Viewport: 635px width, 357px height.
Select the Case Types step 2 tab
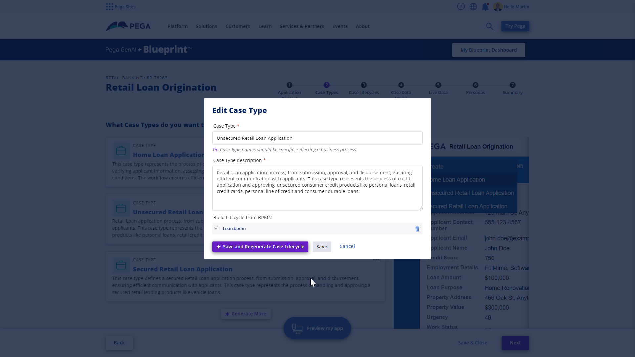pos(327,88)
